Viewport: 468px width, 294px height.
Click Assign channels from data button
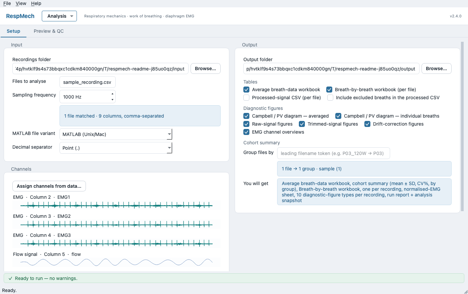(49, 186)
